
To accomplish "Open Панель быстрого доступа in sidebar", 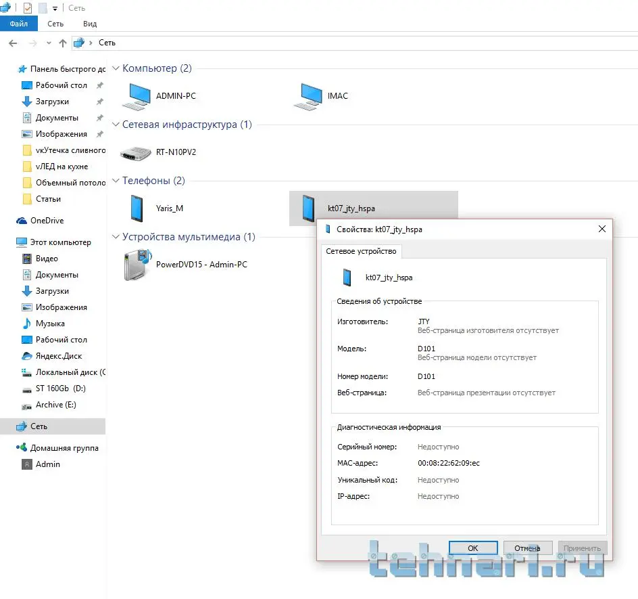I will (61, 69).
